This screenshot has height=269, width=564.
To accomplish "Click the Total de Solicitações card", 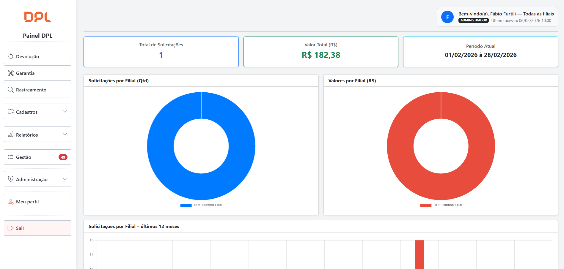I will (161, 52).
